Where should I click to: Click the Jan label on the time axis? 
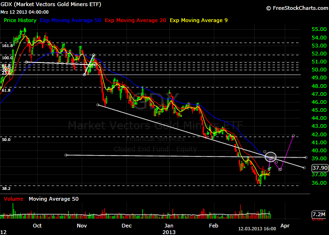pos(169,226)
